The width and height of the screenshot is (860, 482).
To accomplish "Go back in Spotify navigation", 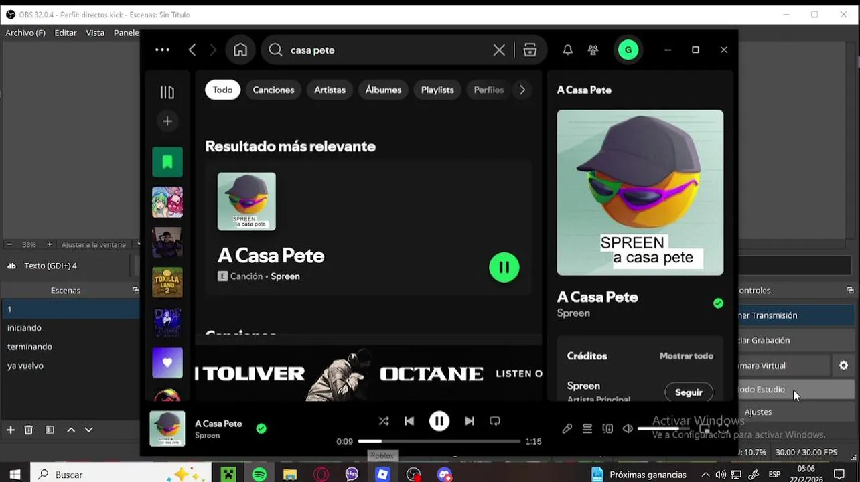I will (192, 50).
